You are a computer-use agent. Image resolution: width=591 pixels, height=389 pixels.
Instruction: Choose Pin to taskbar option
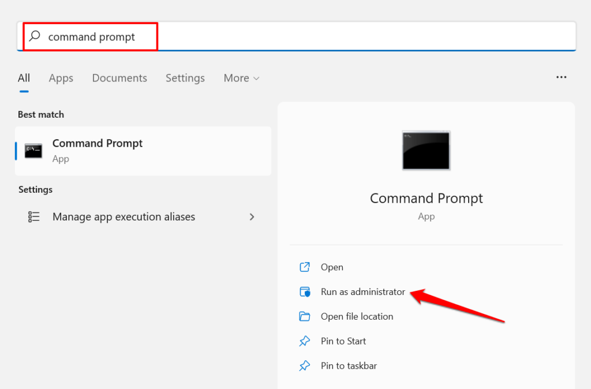tap(349, 366)
